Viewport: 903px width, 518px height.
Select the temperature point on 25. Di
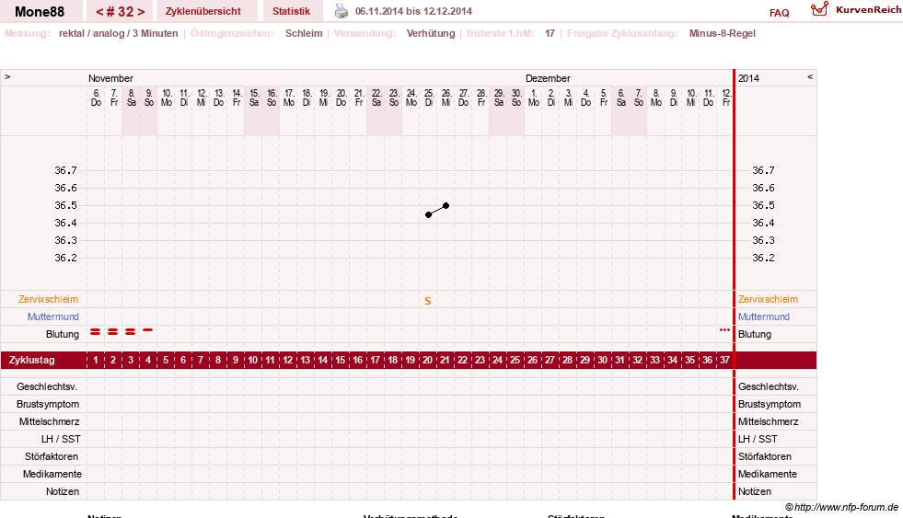click(x=428, y=214)
